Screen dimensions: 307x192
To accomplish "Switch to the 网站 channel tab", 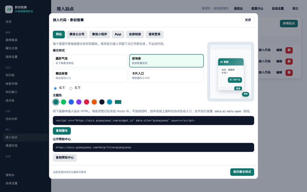I will pos(59,34).
